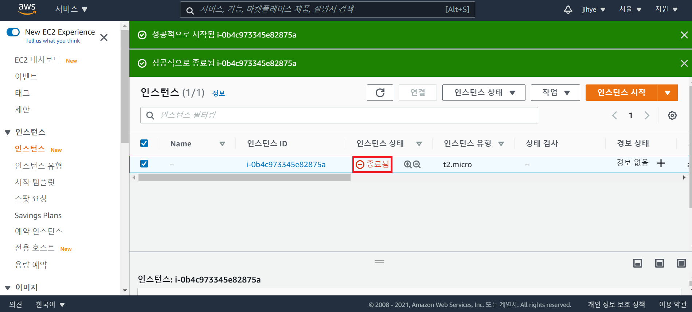Sort by 인스턴스 유형 column arrow
This screenshot has height=312, width=692.
(x=501, y=144)
